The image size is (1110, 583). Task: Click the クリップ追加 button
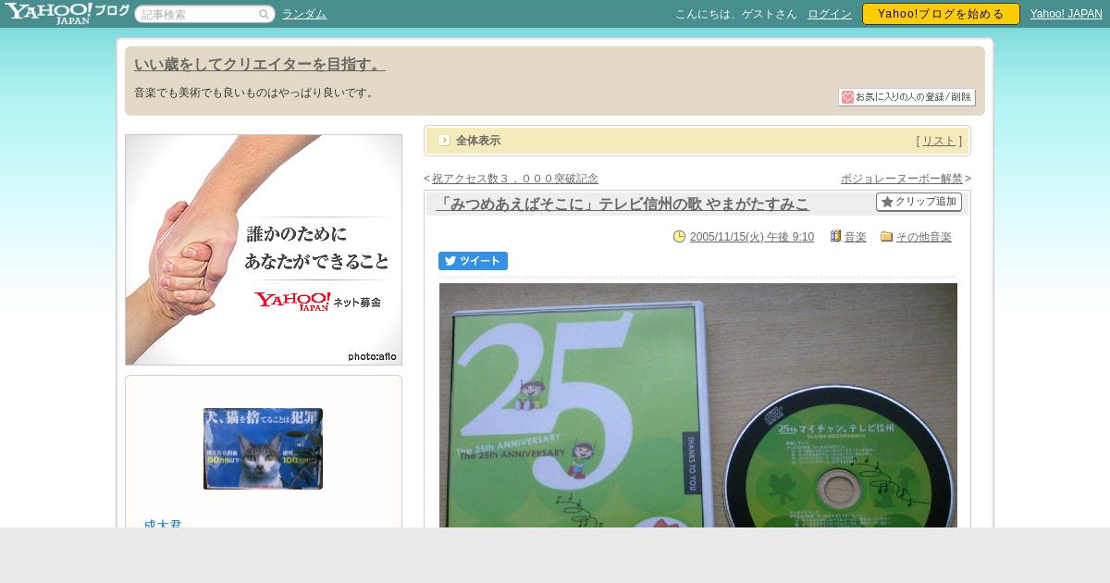[919, 202]
